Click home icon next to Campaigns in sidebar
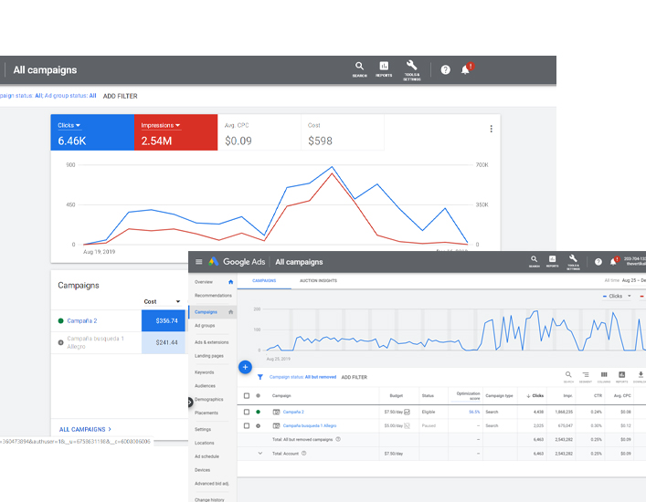The image size is (646, 502). click(x=230, y=312)
